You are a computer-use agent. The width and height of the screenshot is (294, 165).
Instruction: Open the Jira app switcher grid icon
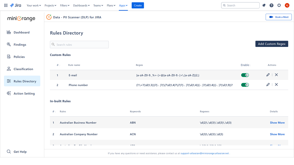[x=6, y=5]
